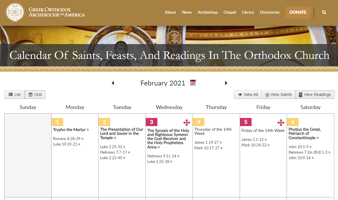
Task: Go to previous month with left arrow
Action: coord(113,83)
